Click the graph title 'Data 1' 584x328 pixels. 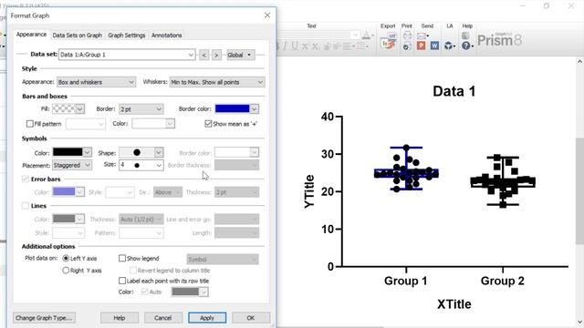pyautogui.click(x=454, y=91)
